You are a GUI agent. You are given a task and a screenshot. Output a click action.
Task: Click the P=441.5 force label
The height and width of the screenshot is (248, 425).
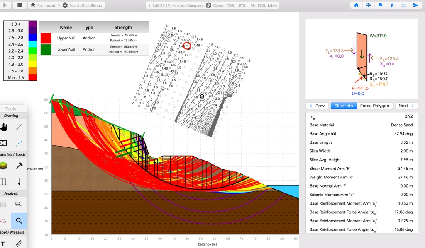click(x=360, y=88)
